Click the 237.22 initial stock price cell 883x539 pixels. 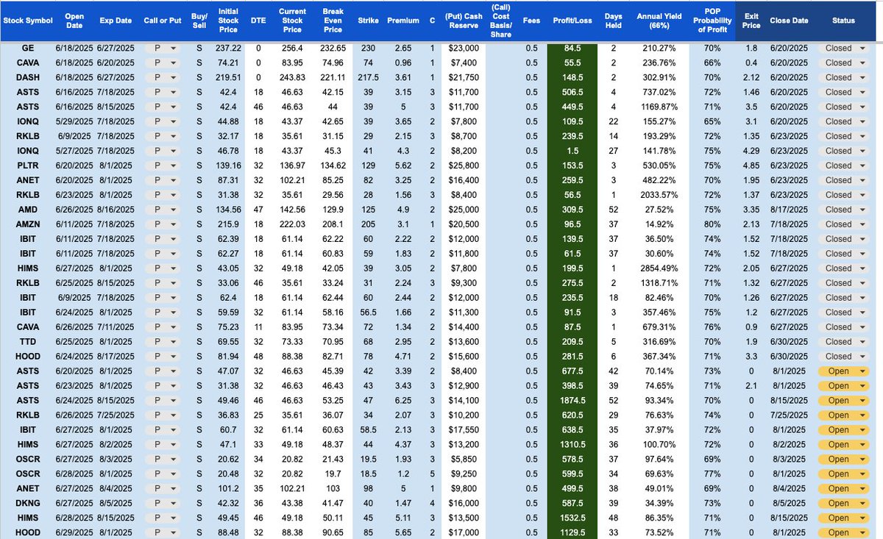[x=228, y=48]
